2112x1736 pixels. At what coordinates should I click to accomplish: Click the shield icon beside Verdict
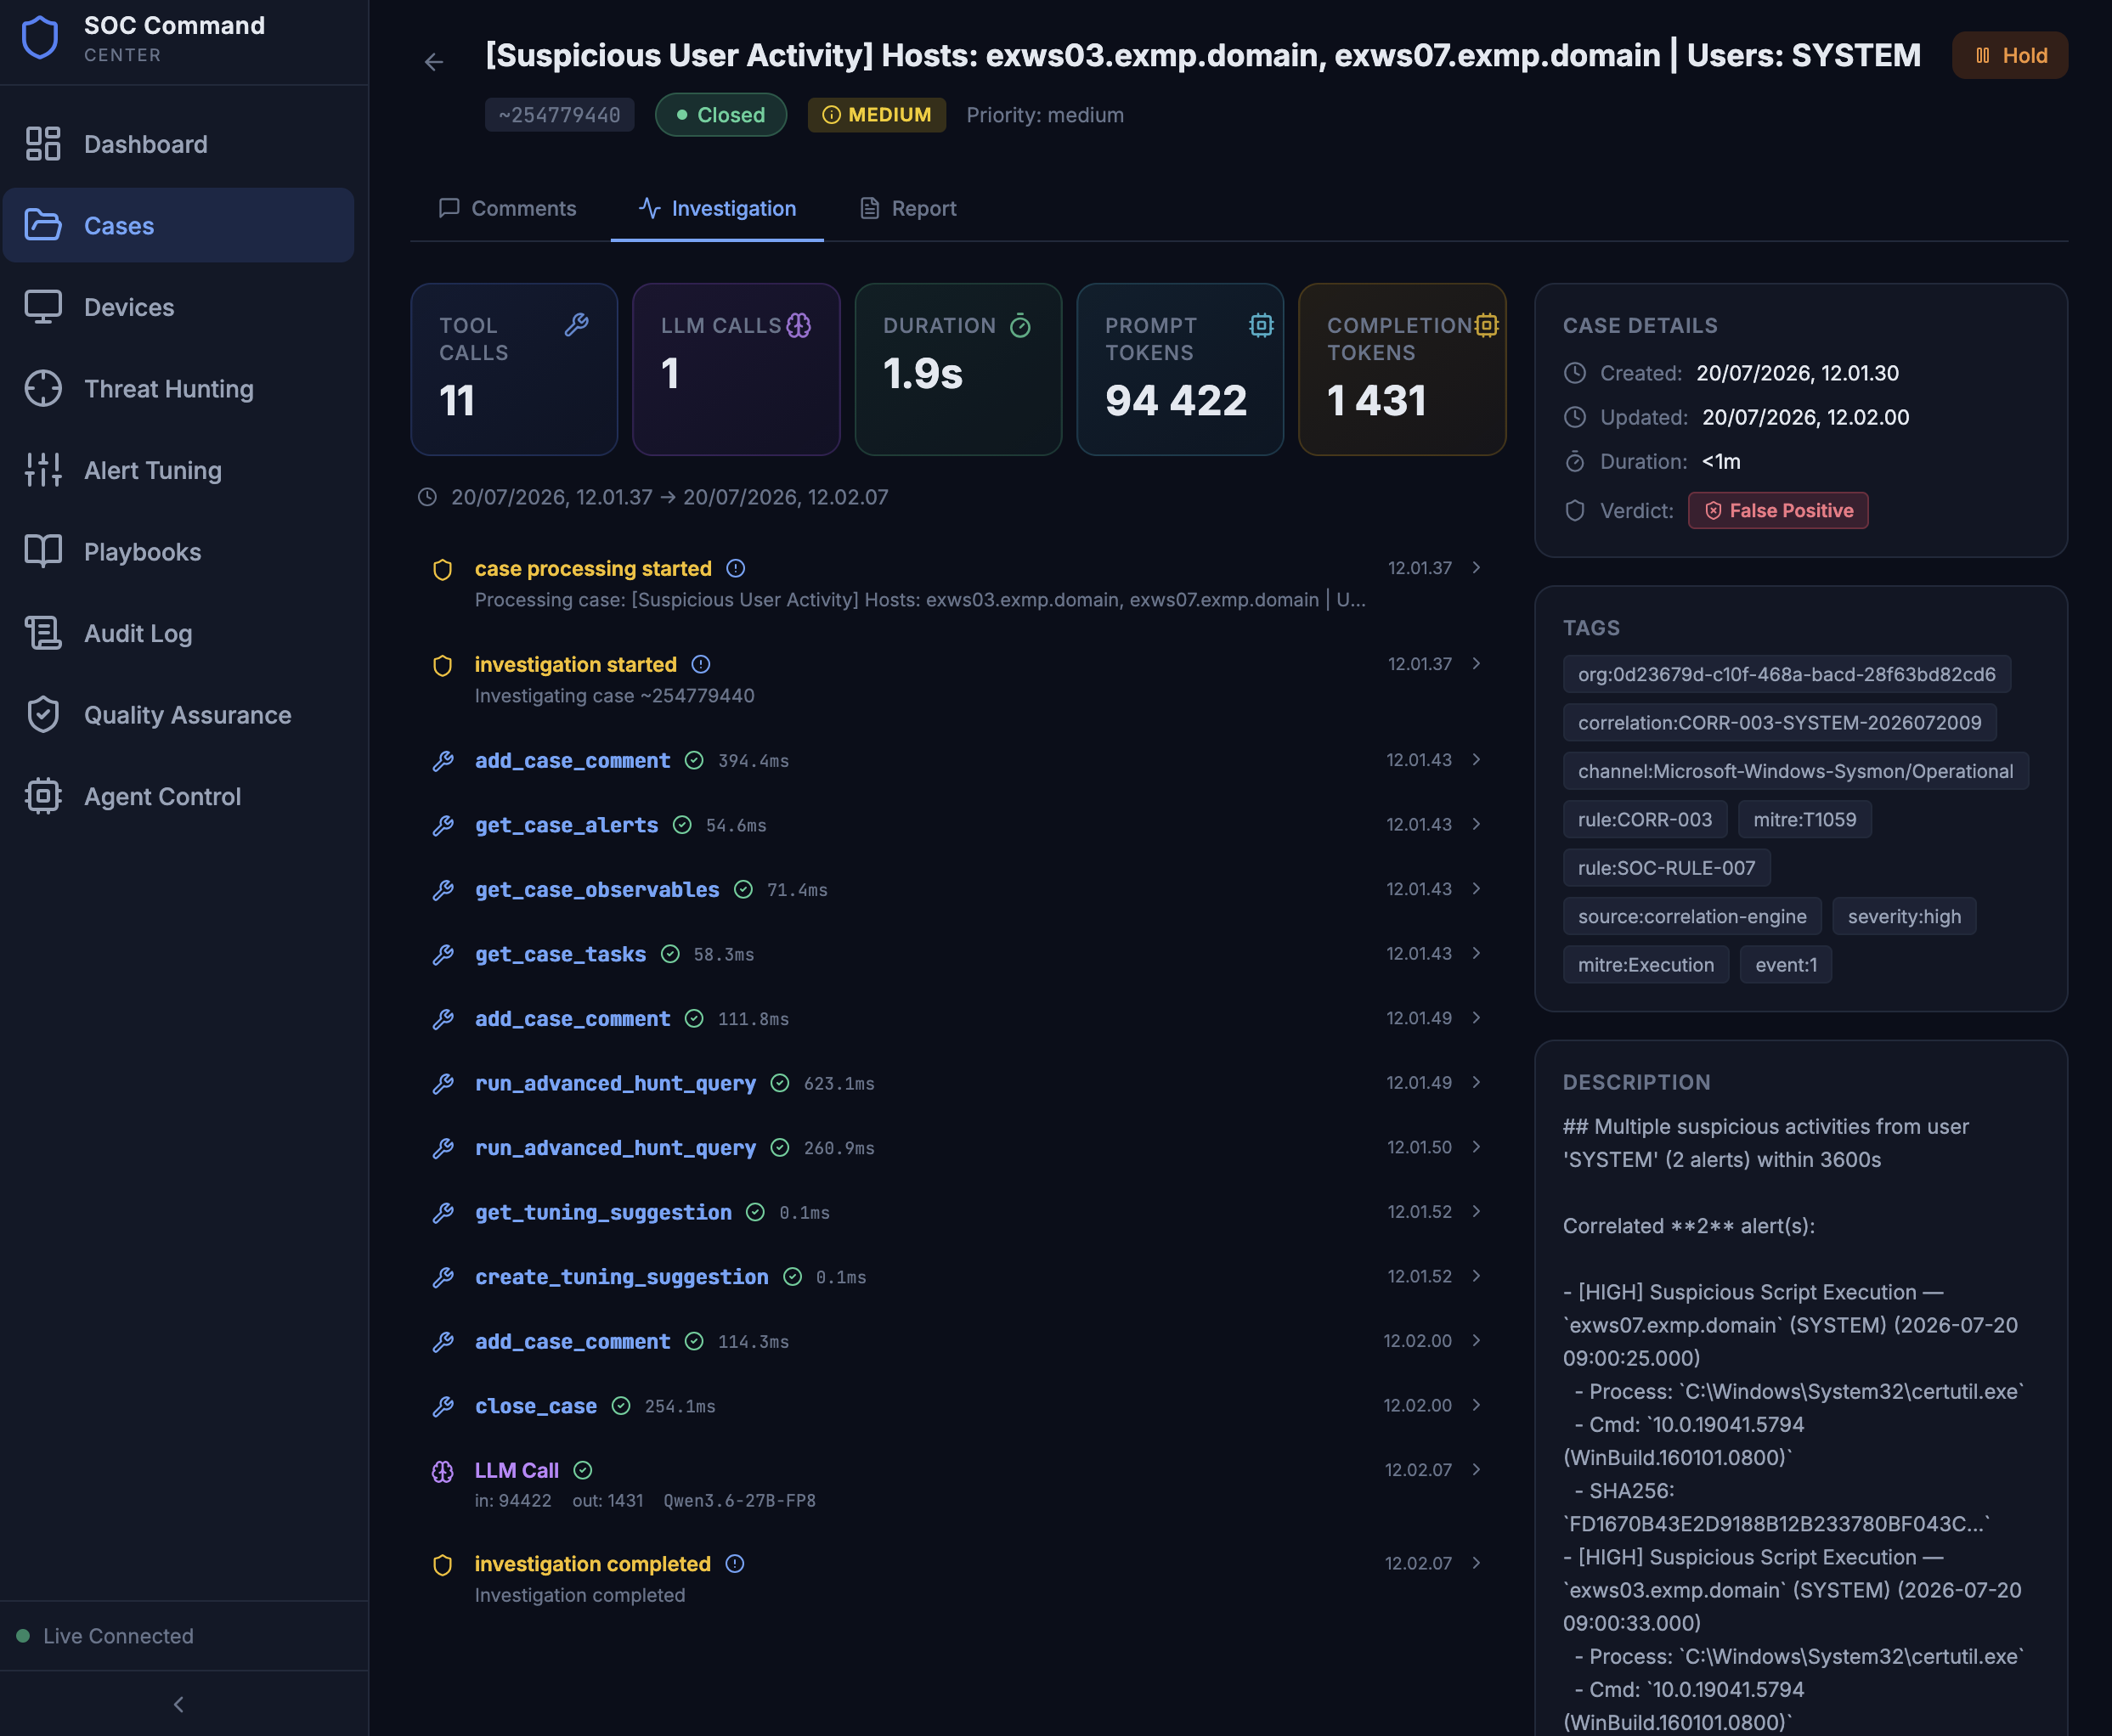(x=1575, y=510)
